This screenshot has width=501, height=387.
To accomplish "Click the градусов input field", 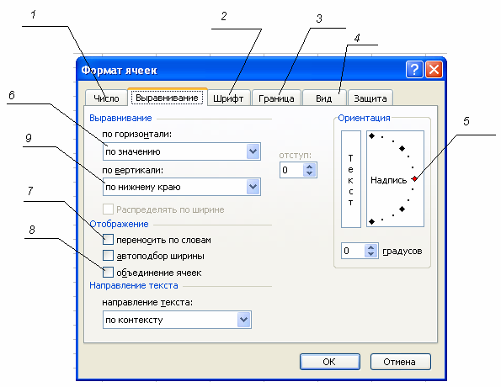I will (x=353, y=251).
